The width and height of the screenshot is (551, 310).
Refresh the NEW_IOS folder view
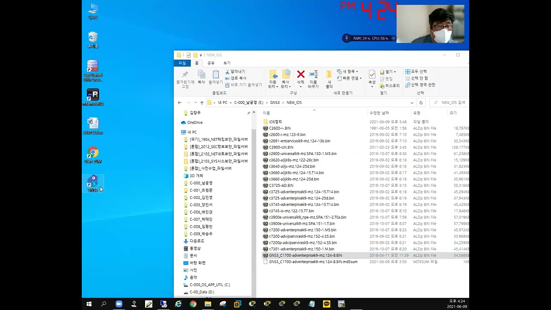tap(421, 102)
